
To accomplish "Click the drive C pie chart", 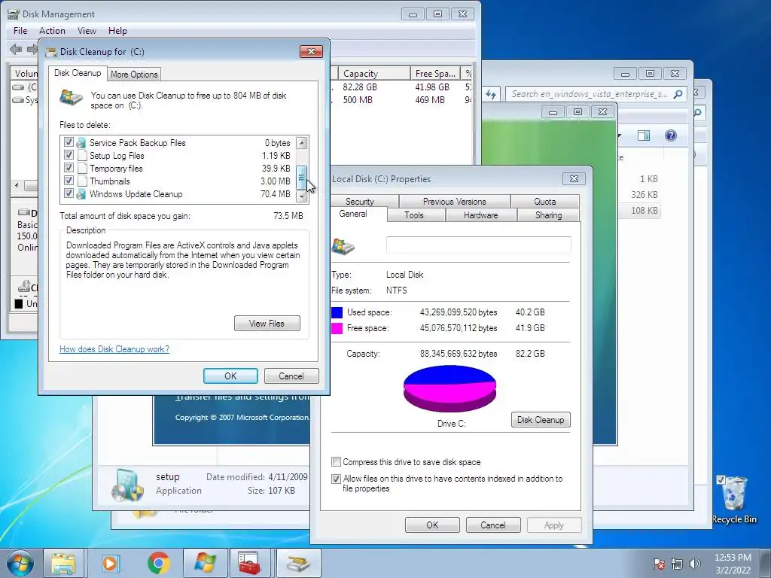I will pos(449,389).
